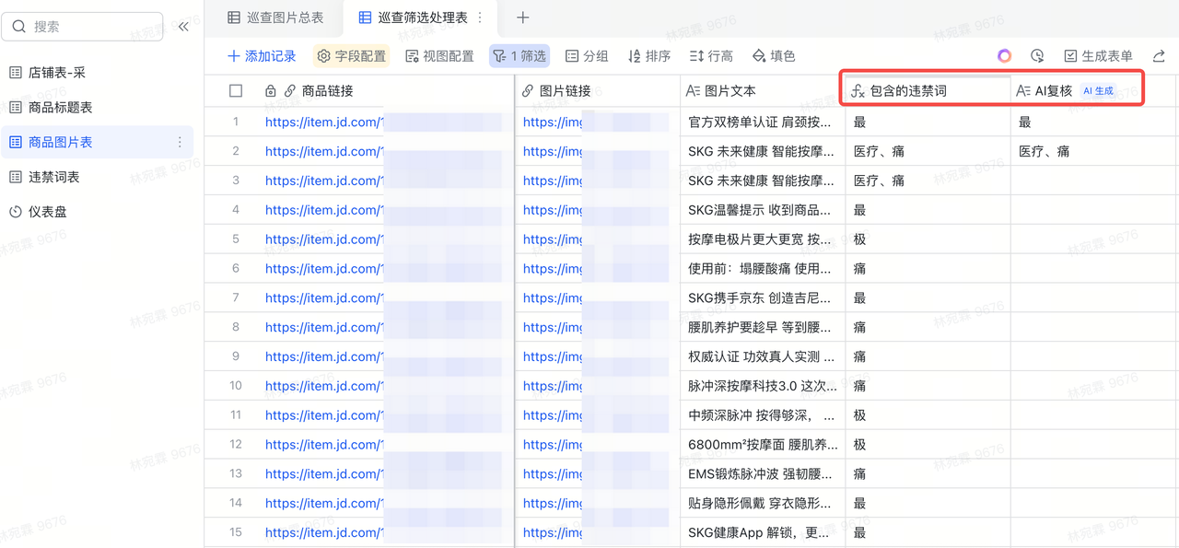Screen dimensions: 1179x548
Task: Click 添加记录 to add a record
Action: click(x=262, y=56)
